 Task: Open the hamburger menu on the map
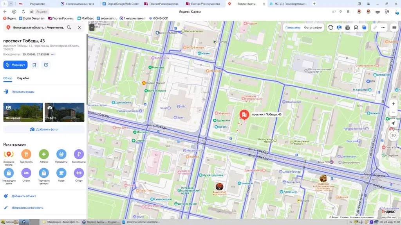click(394, 28)
